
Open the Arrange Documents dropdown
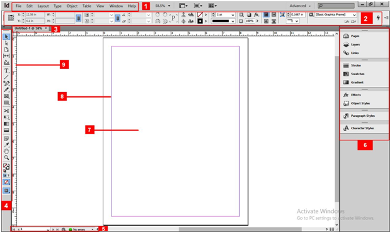tap(212, 6)
